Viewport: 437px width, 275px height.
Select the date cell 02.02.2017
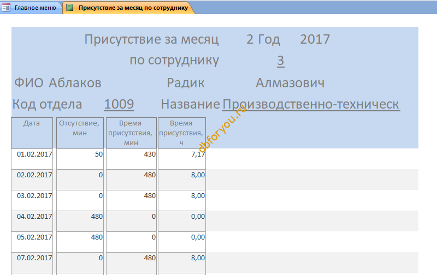[x=32, y=180]
